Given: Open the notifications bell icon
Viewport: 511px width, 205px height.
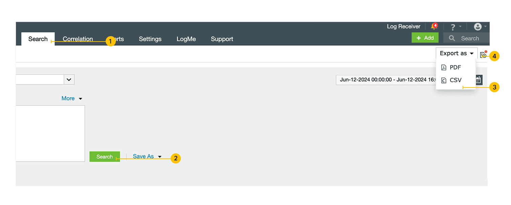Looking at the screenshot, I should [x=433, y=27].
